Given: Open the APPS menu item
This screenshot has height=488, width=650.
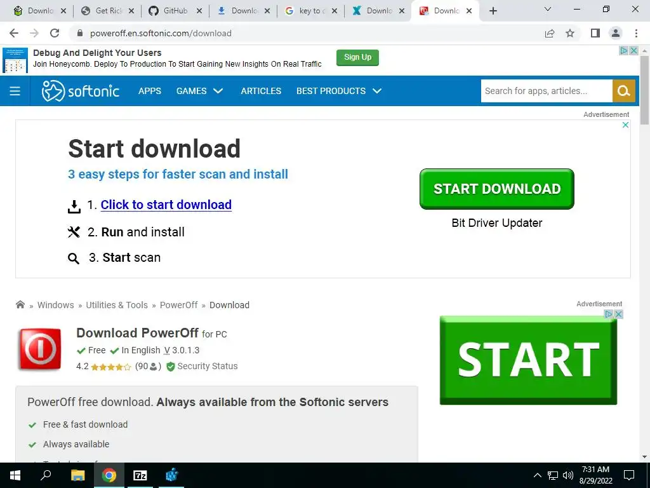Looking at the screenshot, I should pyautogui.click(x=150, y=91).
